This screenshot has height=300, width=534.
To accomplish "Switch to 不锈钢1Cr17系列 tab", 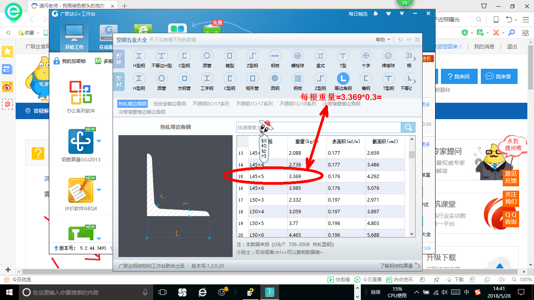I will tap(254, 104).
